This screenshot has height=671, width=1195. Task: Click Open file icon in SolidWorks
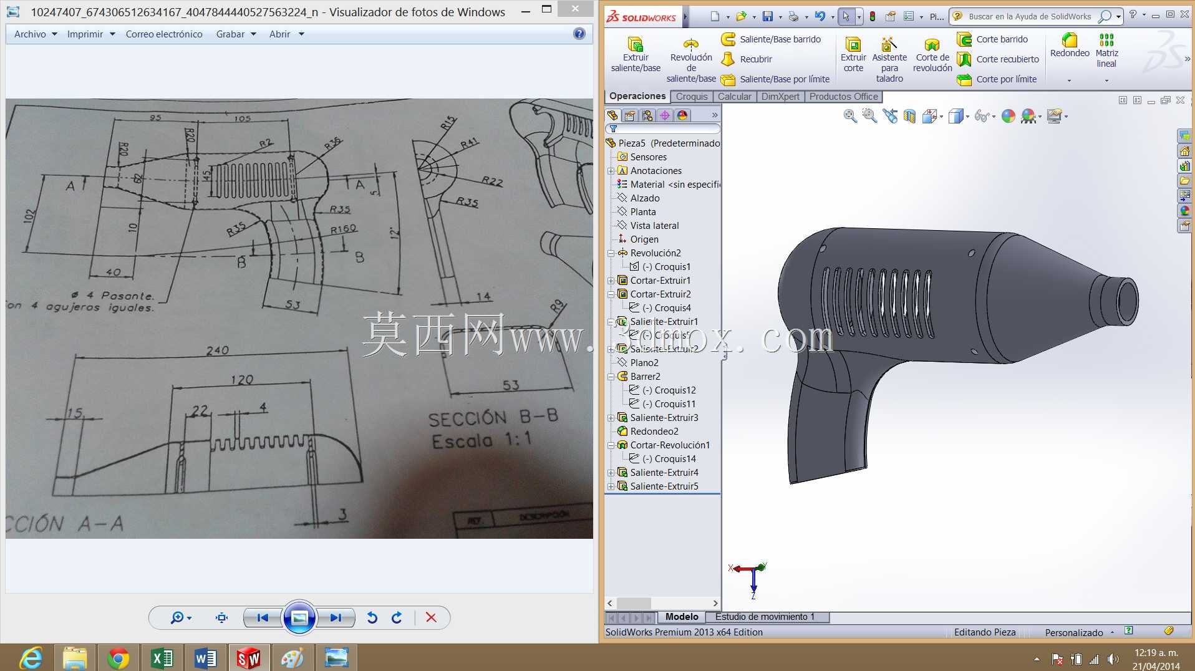(741, 16)
